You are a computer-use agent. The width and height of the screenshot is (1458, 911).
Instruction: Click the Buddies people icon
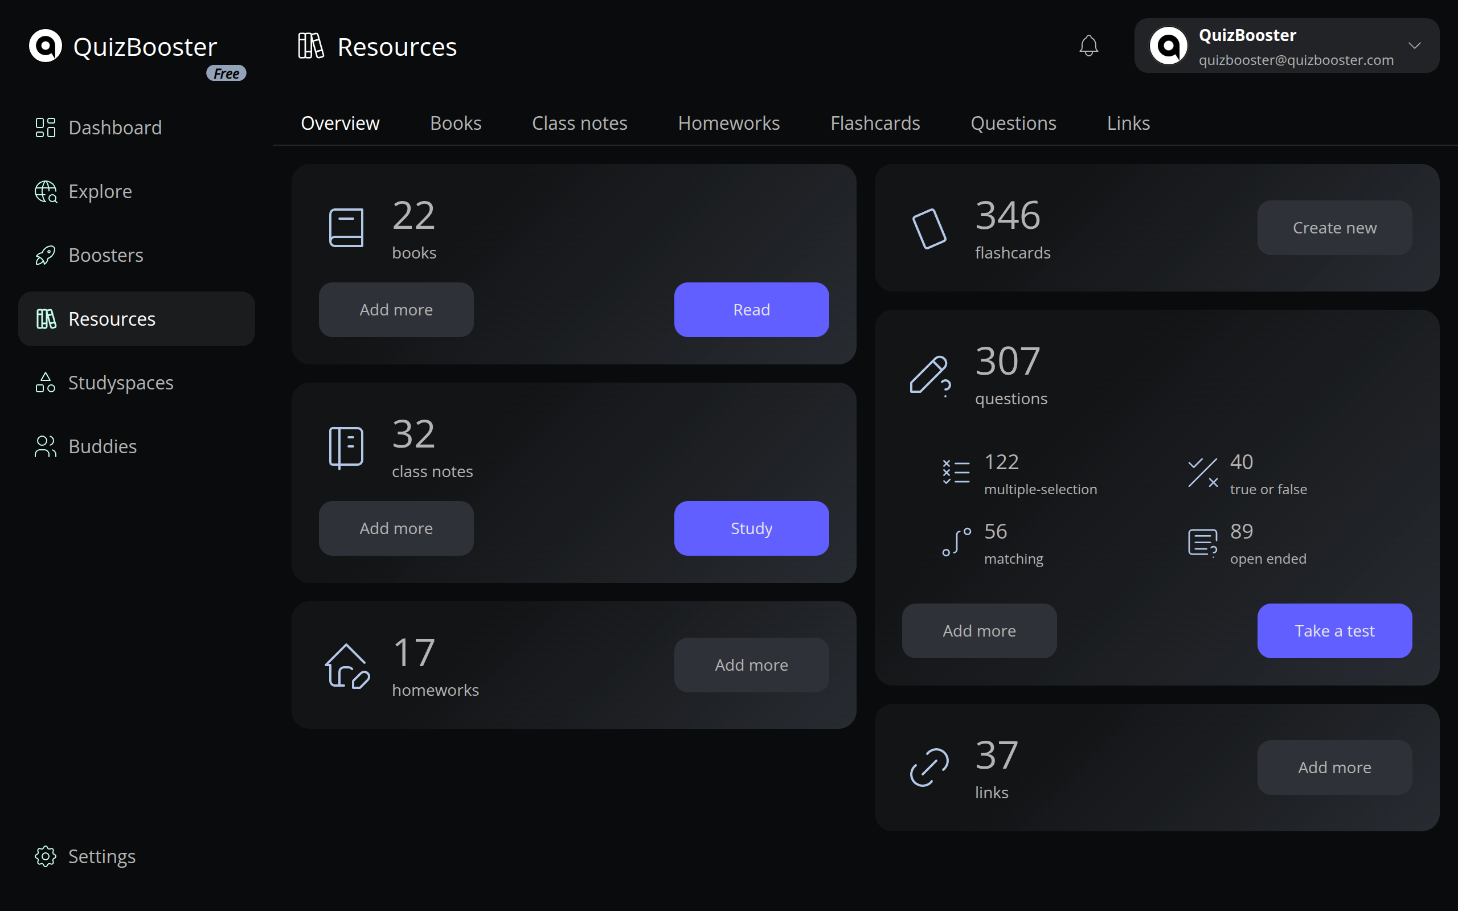coord(45,446)
